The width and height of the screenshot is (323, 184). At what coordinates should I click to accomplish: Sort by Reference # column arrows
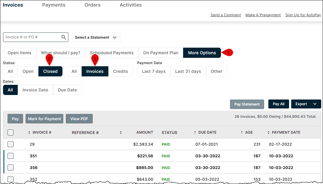click(x=121, y=132)
